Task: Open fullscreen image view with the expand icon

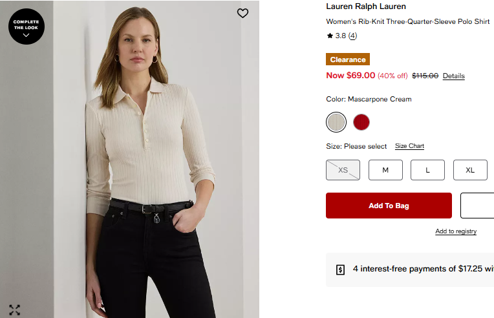Action: coord(14,310)
